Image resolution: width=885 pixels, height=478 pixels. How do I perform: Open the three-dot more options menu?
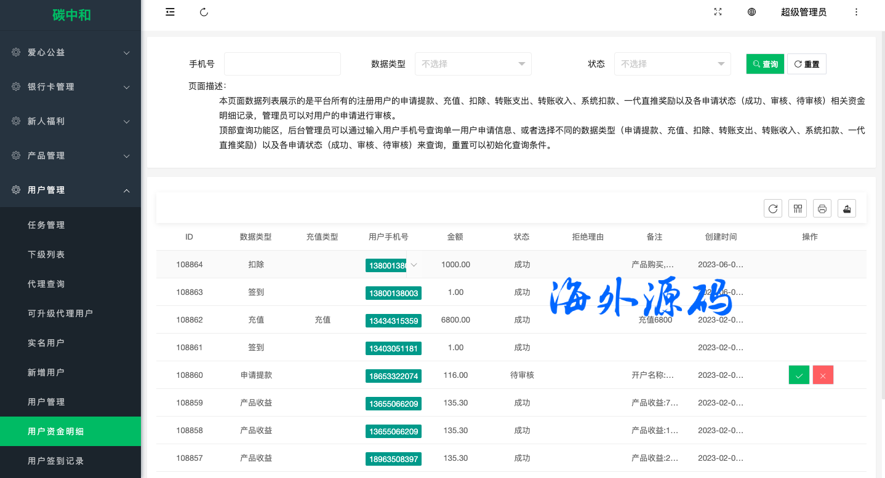click(x=856, y=12)
